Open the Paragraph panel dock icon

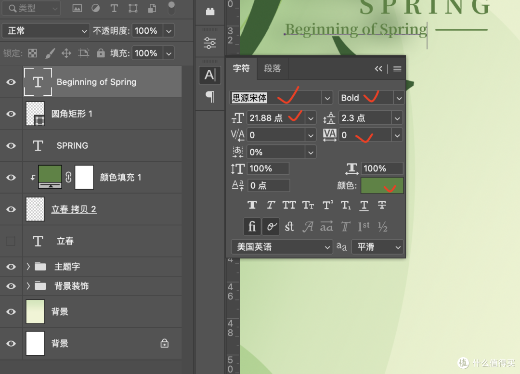pos(210,97)
